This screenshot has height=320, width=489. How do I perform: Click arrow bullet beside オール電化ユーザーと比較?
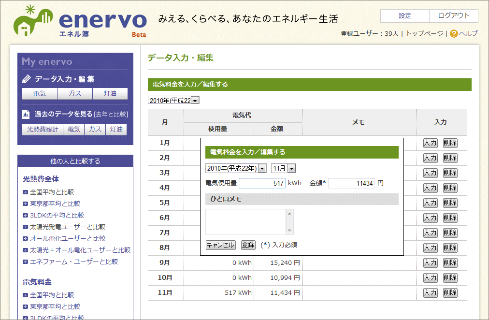pos(26,239)
